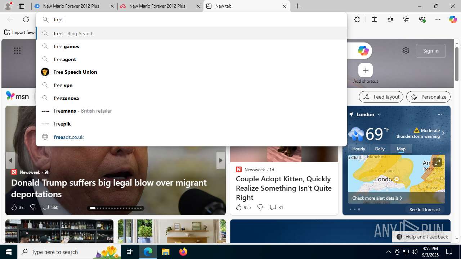This screenshot has width=461, height=259.
Task: Open the taskbar clock and date
Action: pos(430,252)
